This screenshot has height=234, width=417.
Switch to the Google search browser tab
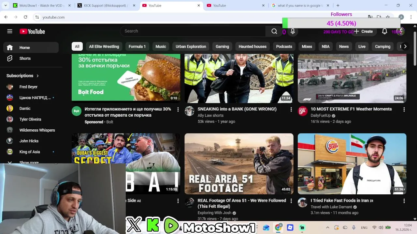[300, 6]
